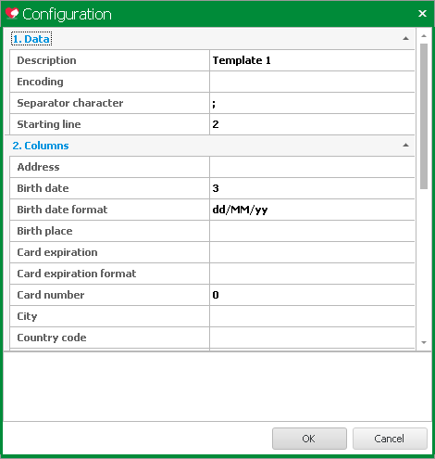Click the Card number value field
The height and width of the screenshot is (459, 435).
coord(312,295)
